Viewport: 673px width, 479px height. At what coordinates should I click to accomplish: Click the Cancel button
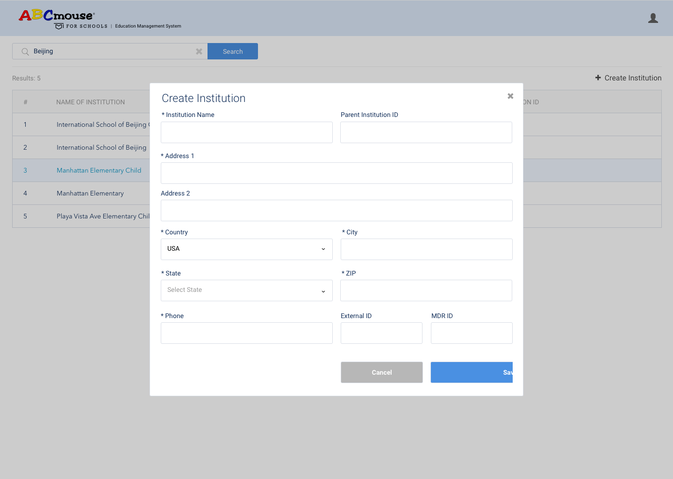382,372
